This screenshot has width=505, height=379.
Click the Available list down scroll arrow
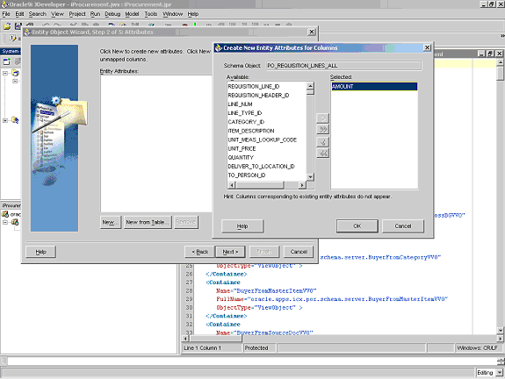[x=310, y=177]
